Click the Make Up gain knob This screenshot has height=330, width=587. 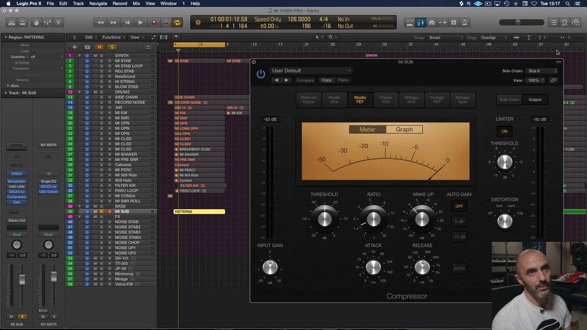[422, 219]
